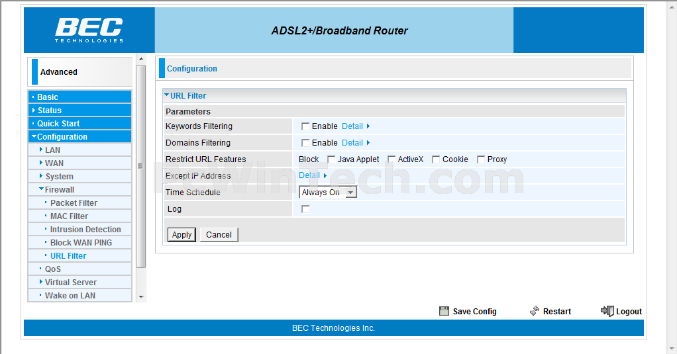Click arrow icon beside Except IP Address Detail

(x=325, y=176)
